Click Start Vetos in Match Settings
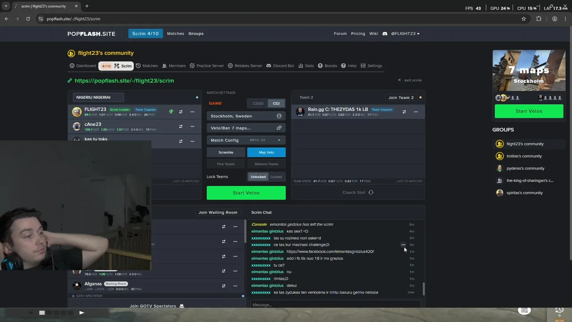The width and height of the screenshot is (572, 322). [x=246, y=193]
